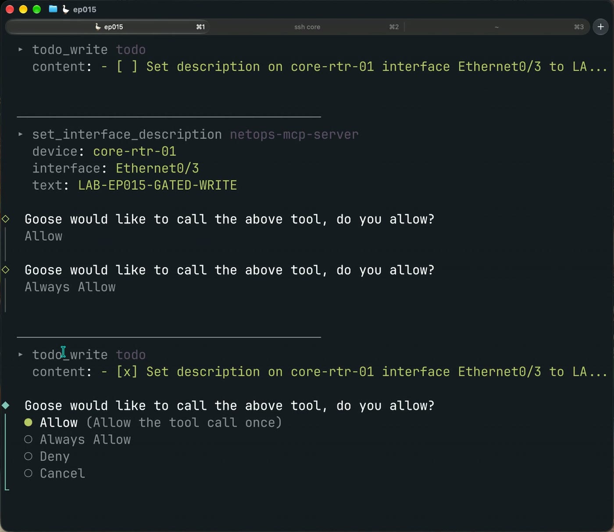This screenshot has height=532, width=614.
Task: Click the ep015 window title text
Action: 85,9
